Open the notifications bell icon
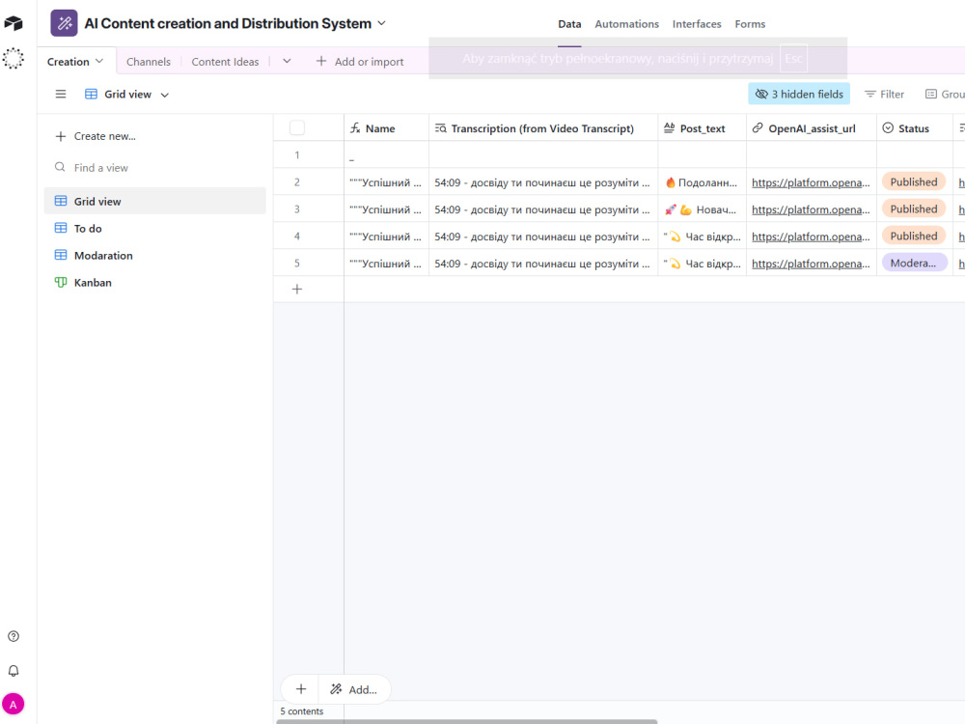The height and width of the screenshot is (724, 965). tap(13, 671)
